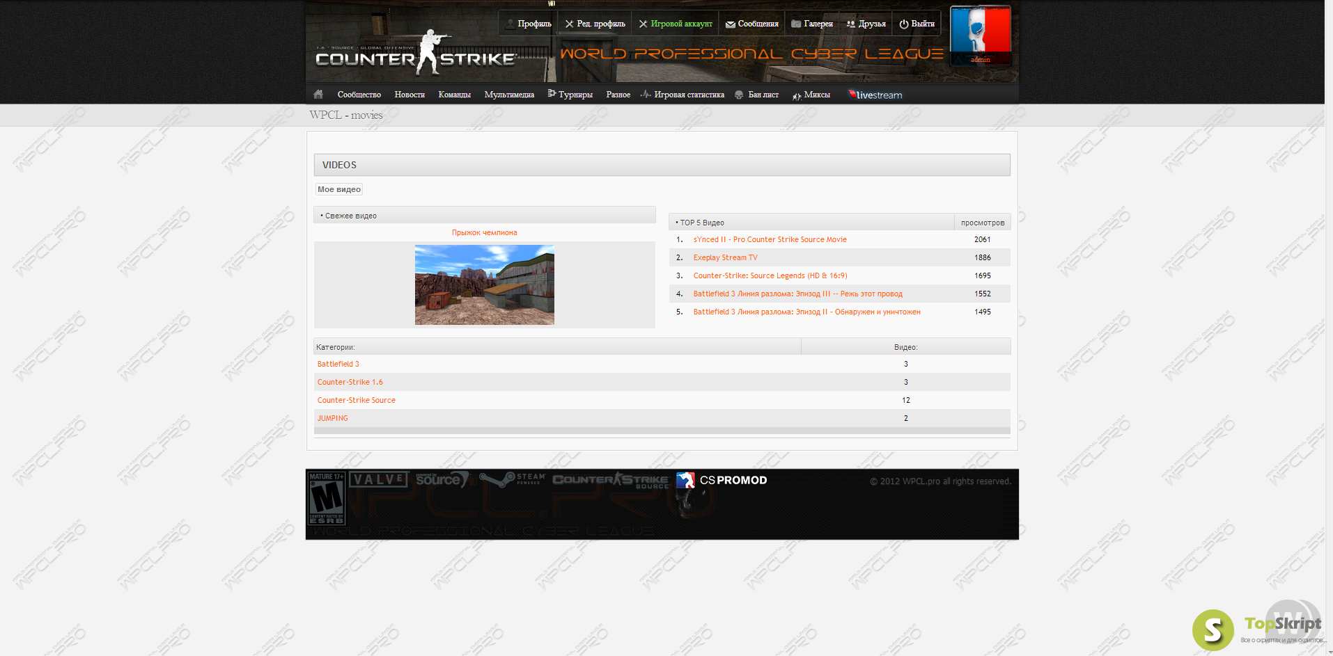
Task: Open Battlefield 3 Эпизод II video link
Action: point(806,312)
